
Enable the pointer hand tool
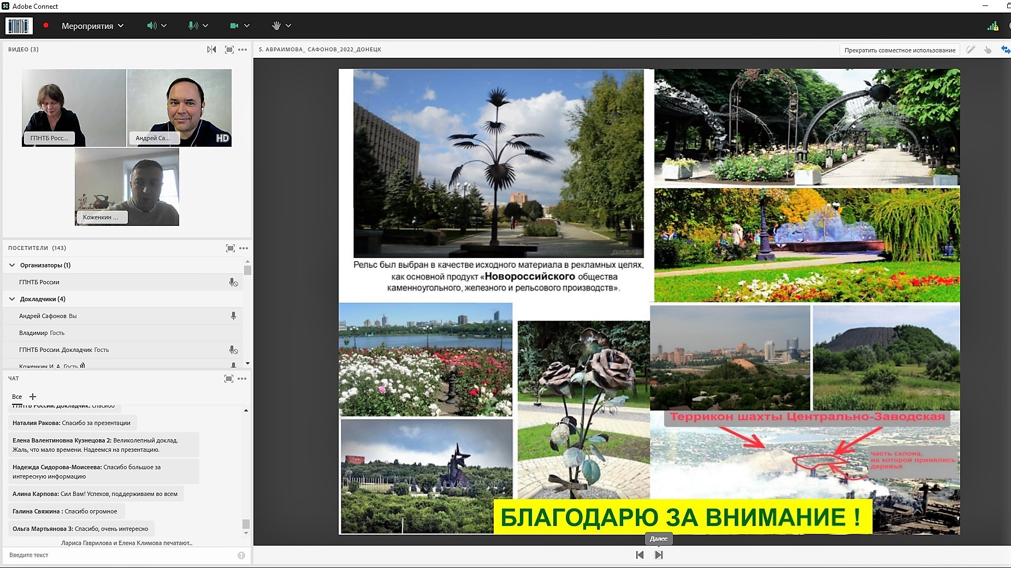(x=988, y=50)
